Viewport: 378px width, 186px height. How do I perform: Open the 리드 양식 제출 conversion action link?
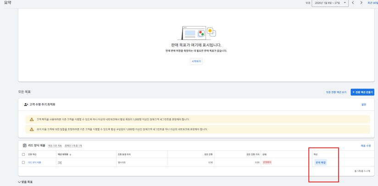click(x=34, y=163)
